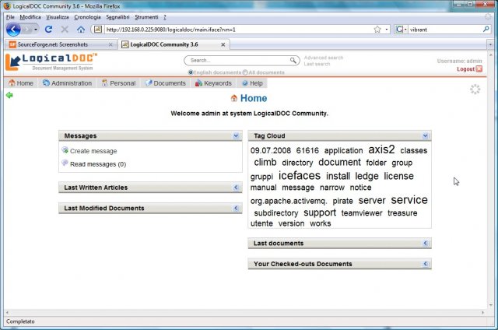This screenshot has width=498, height=330.
Task: Click the Create message icon
Action: point(65,150)
